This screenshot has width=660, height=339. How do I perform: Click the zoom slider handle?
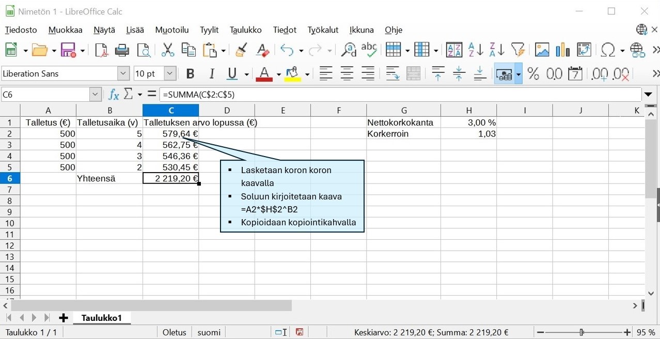pyautogui.click(x=582, y=333)
